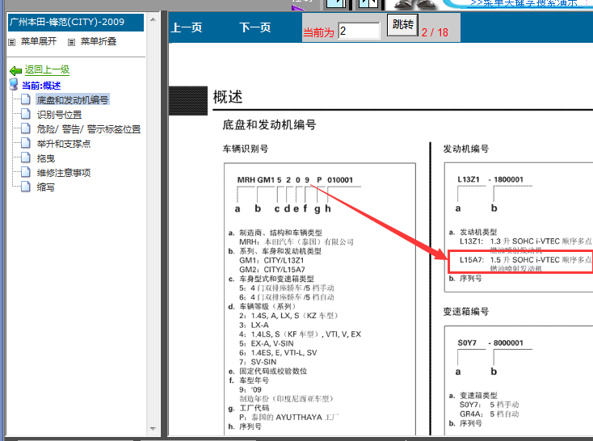
Task: Open 维修注意事项 entry
Action: point(64,173)
